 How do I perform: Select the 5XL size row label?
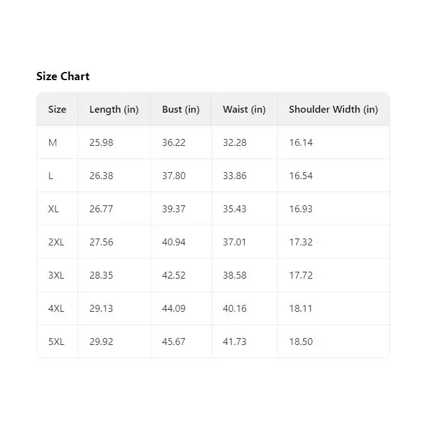(56, 342)
